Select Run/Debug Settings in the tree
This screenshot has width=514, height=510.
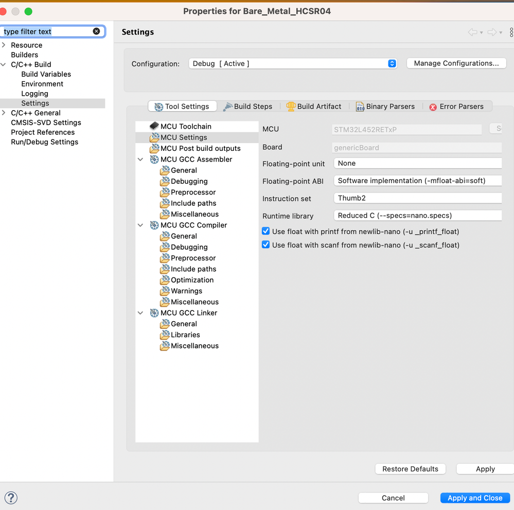[45, 142]
